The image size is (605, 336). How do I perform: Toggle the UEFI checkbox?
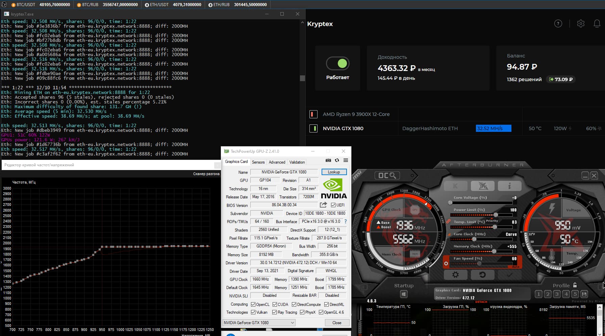[333, 205]
